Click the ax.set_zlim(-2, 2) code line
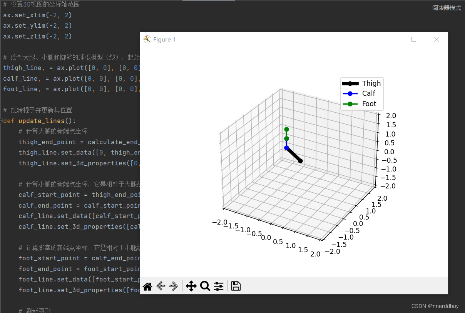The width and height of the screenshot is (465, 313). pos(38,37)
